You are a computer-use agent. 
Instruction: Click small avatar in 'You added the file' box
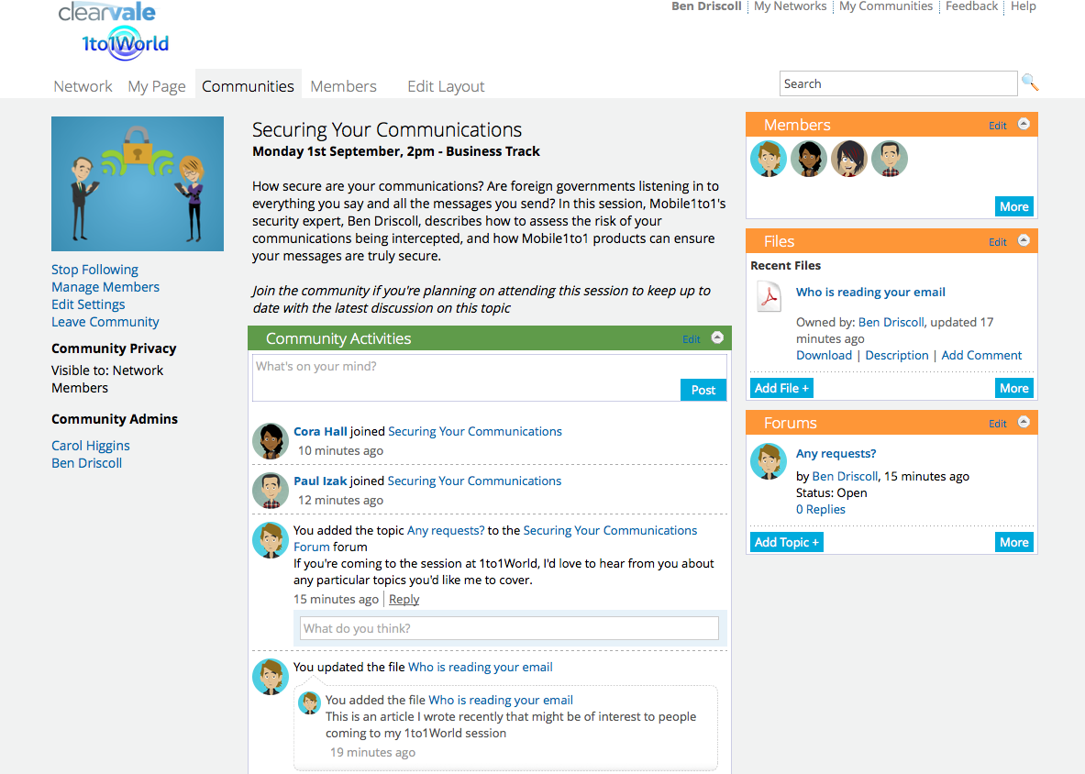click(x=309, y=702)
